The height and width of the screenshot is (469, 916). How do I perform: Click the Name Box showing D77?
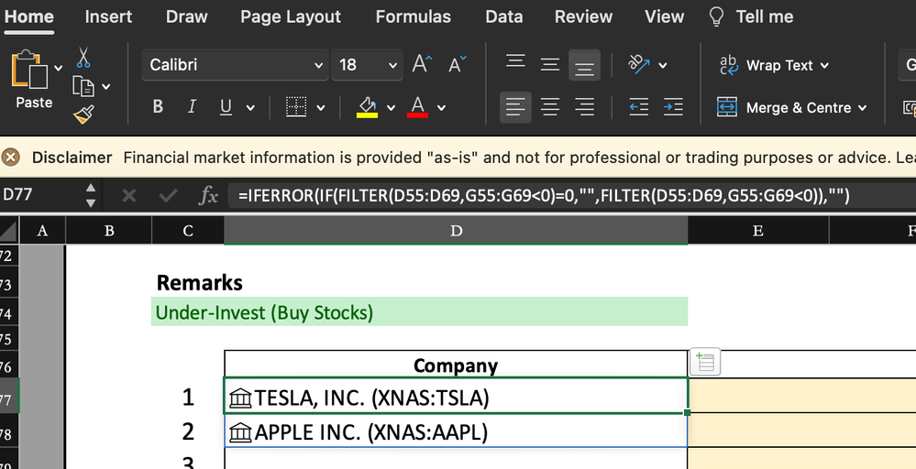pos(41,195)
